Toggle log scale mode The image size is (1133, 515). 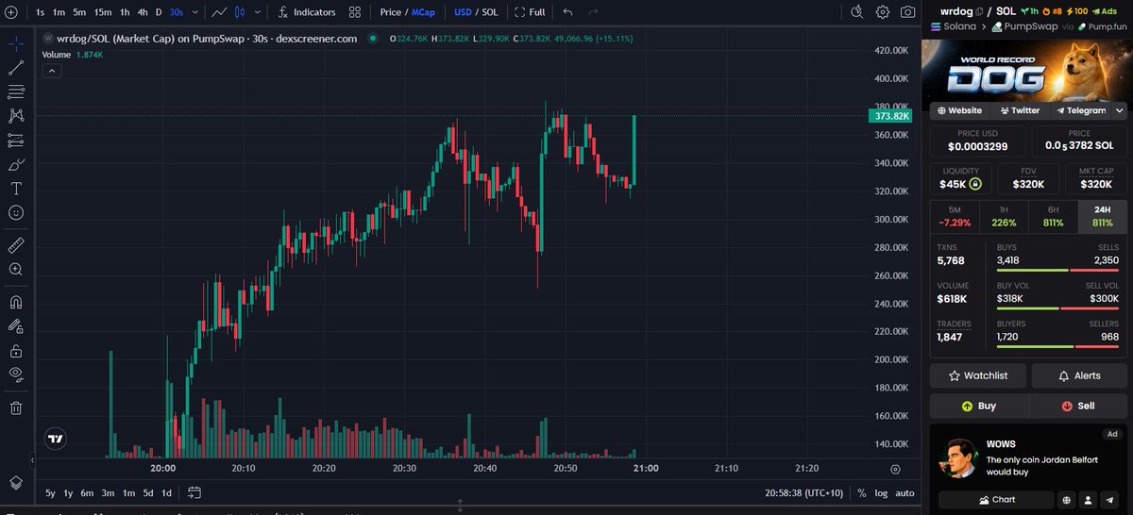pyautogui.click(x=881, y=493)
